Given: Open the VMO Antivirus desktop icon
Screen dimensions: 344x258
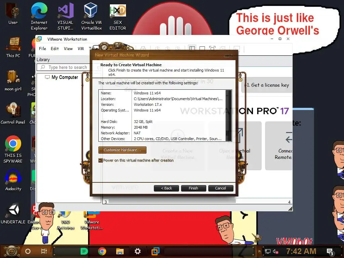Looking at the screenshot, I should (66, 221).
